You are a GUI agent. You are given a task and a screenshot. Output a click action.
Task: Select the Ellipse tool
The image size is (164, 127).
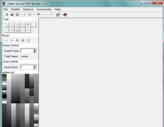23,30
